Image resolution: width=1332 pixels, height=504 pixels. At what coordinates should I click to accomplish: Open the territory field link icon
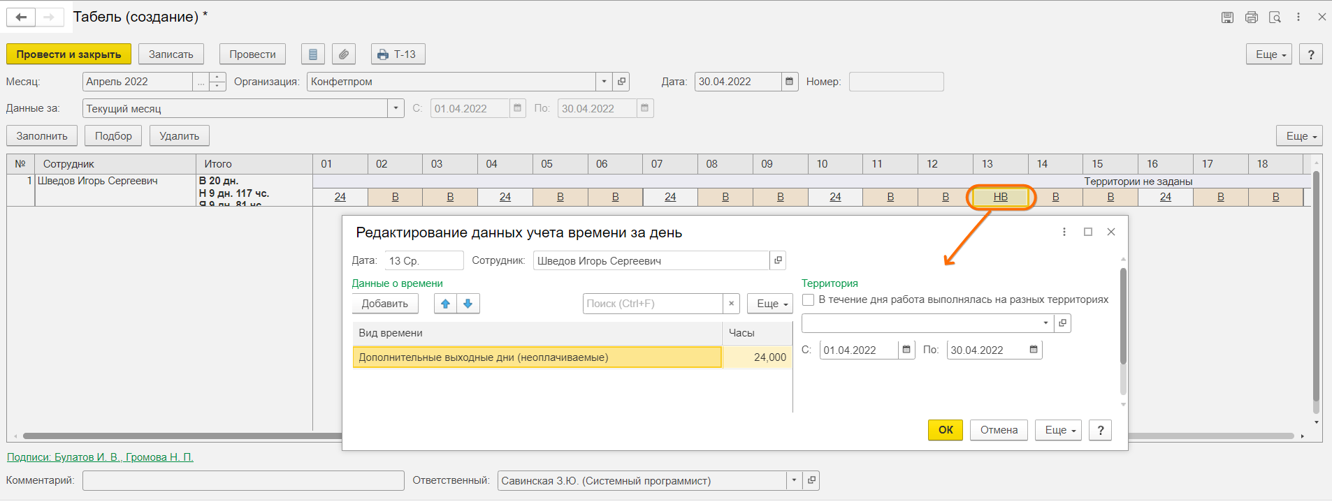pos(1062,323)
